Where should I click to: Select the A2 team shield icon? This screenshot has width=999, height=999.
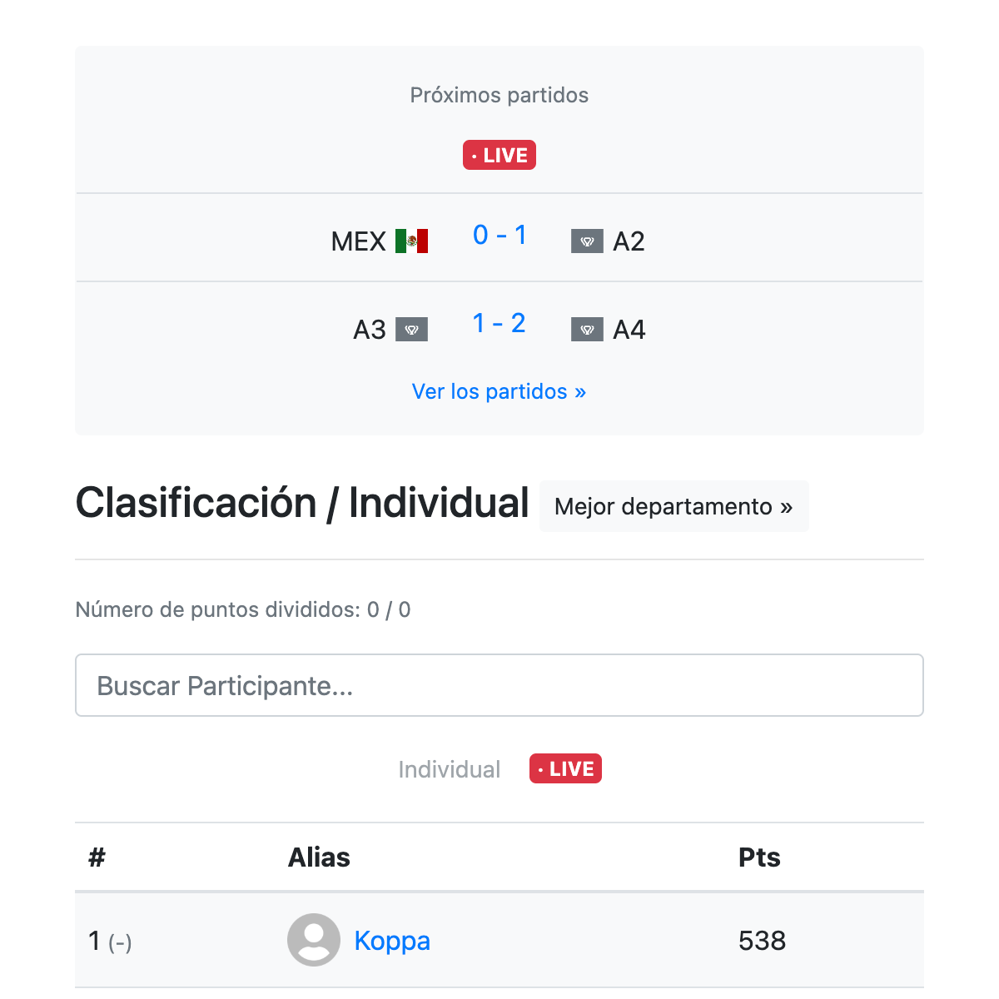tap(587, 241)
